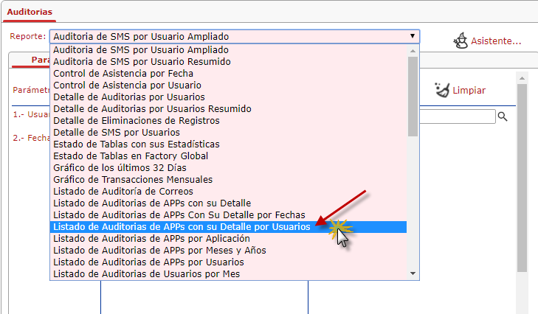Select highlighted Listado de APPs con su Detalle por Usuarios
This screenshot has height=314, width=538.
[229, 226]
